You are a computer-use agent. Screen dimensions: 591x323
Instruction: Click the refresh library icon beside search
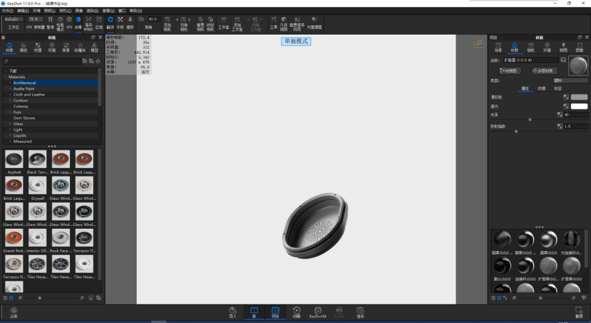coord(98,61)
